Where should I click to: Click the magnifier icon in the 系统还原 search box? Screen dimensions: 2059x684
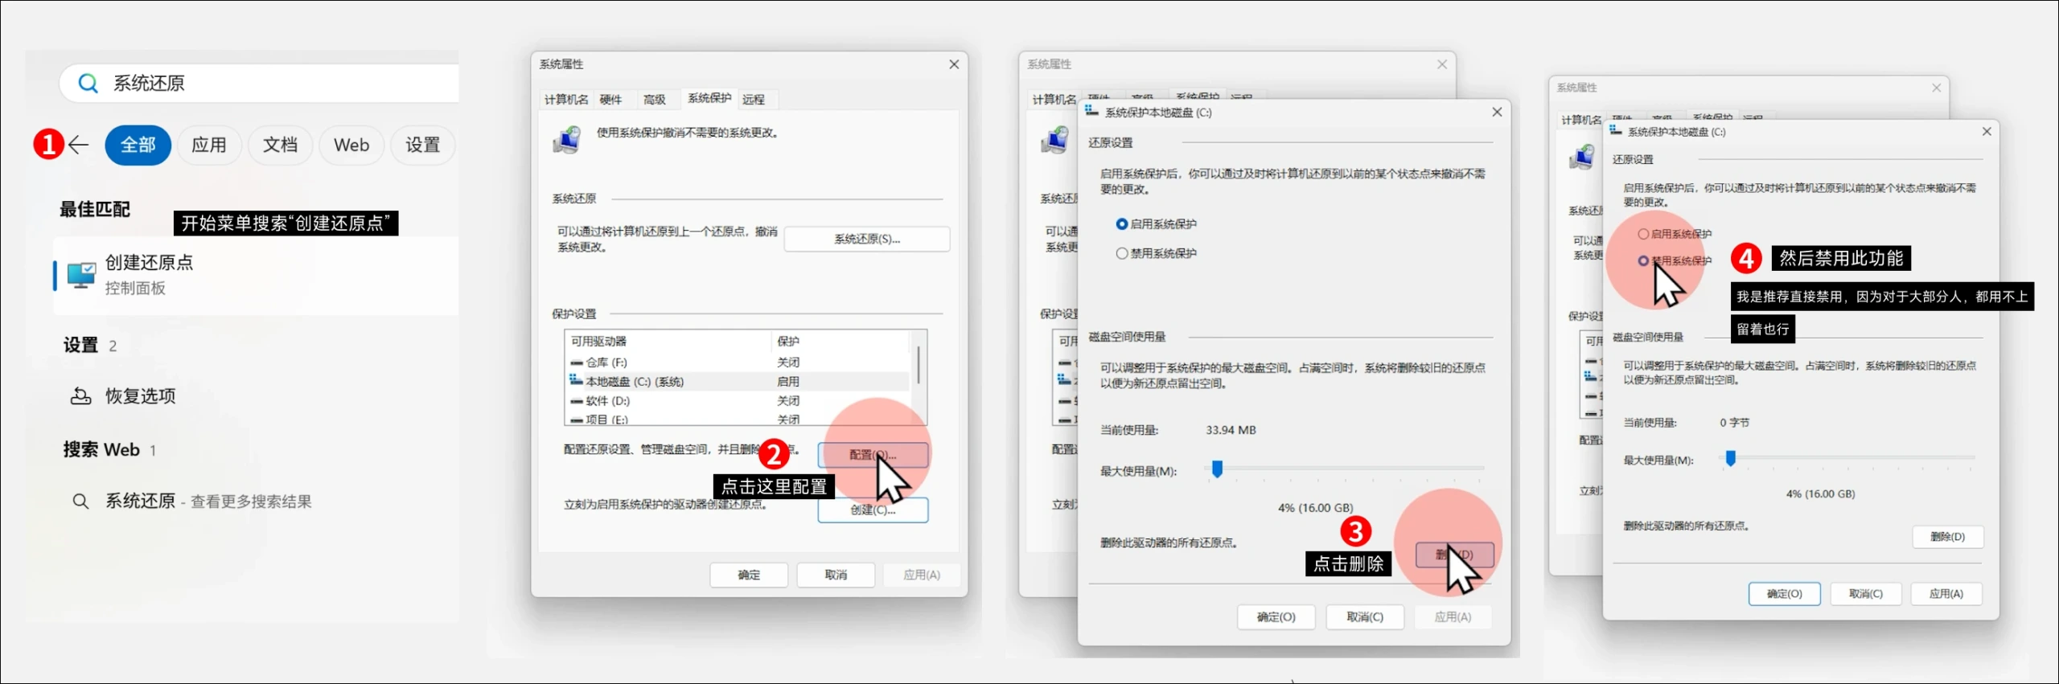(x=88, y=83)
